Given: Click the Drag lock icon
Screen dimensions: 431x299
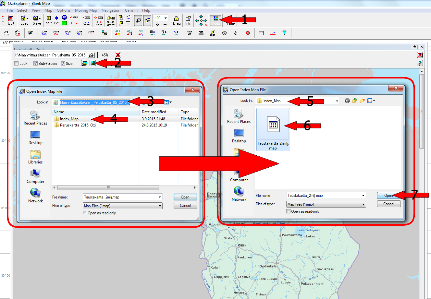Looking at the screenshot, I should point(177,20).
